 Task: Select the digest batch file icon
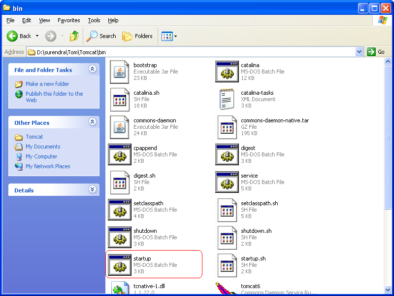227,154
